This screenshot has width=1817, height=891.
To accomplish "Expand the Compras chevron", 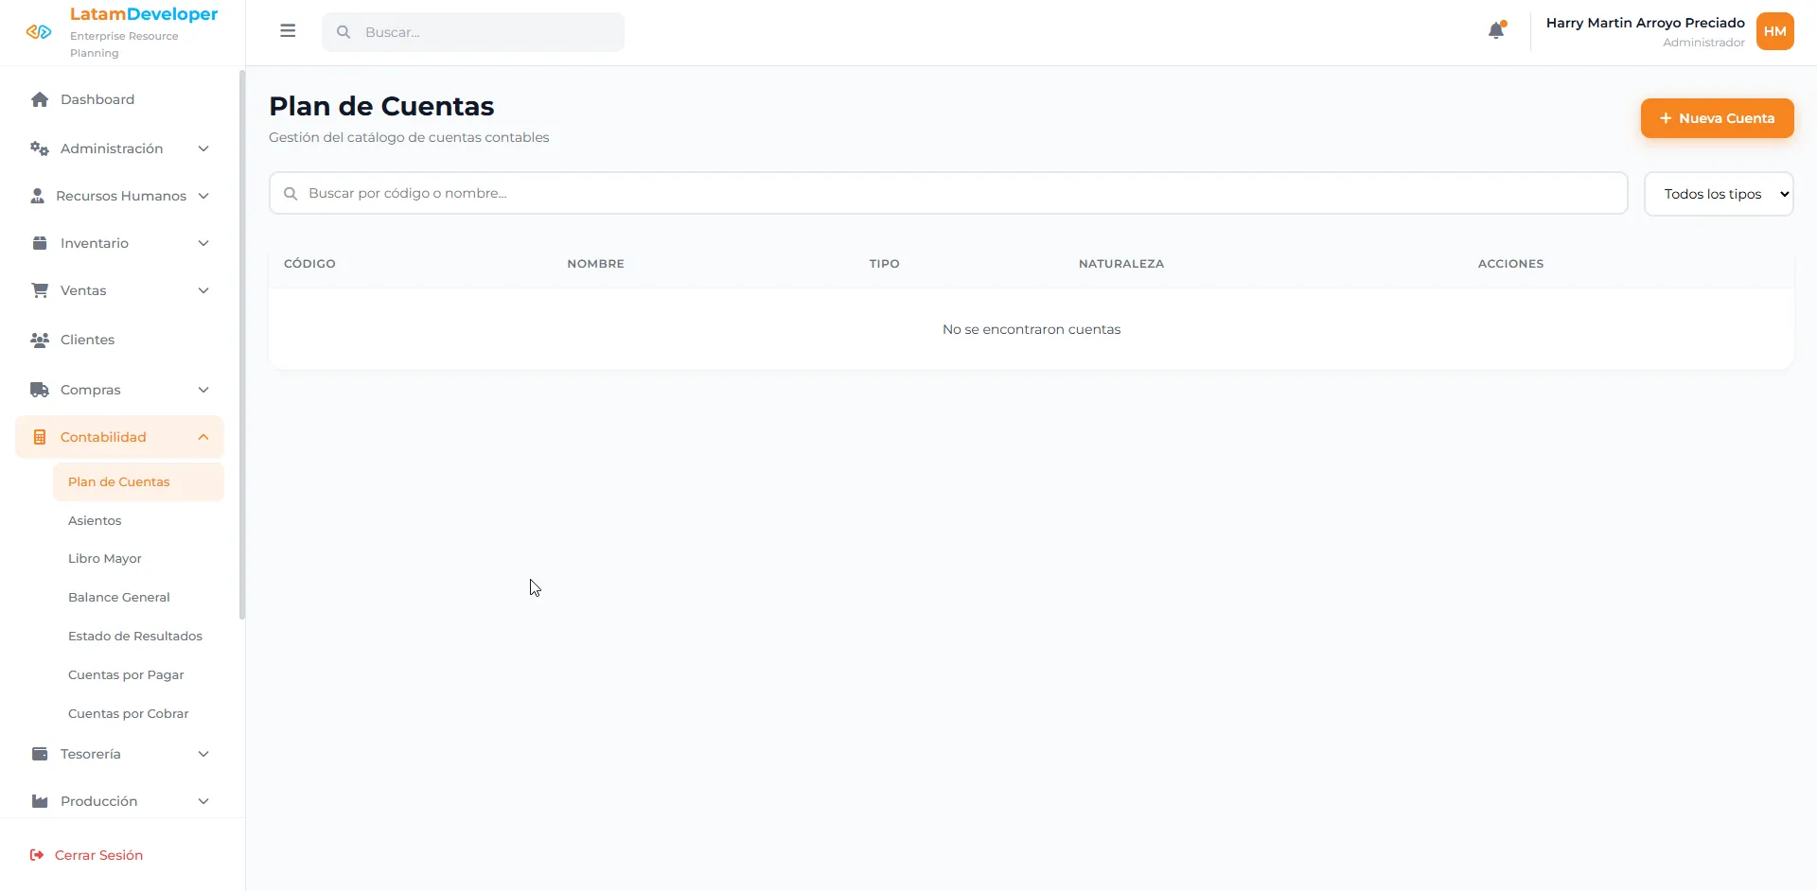I will (203, 390).
